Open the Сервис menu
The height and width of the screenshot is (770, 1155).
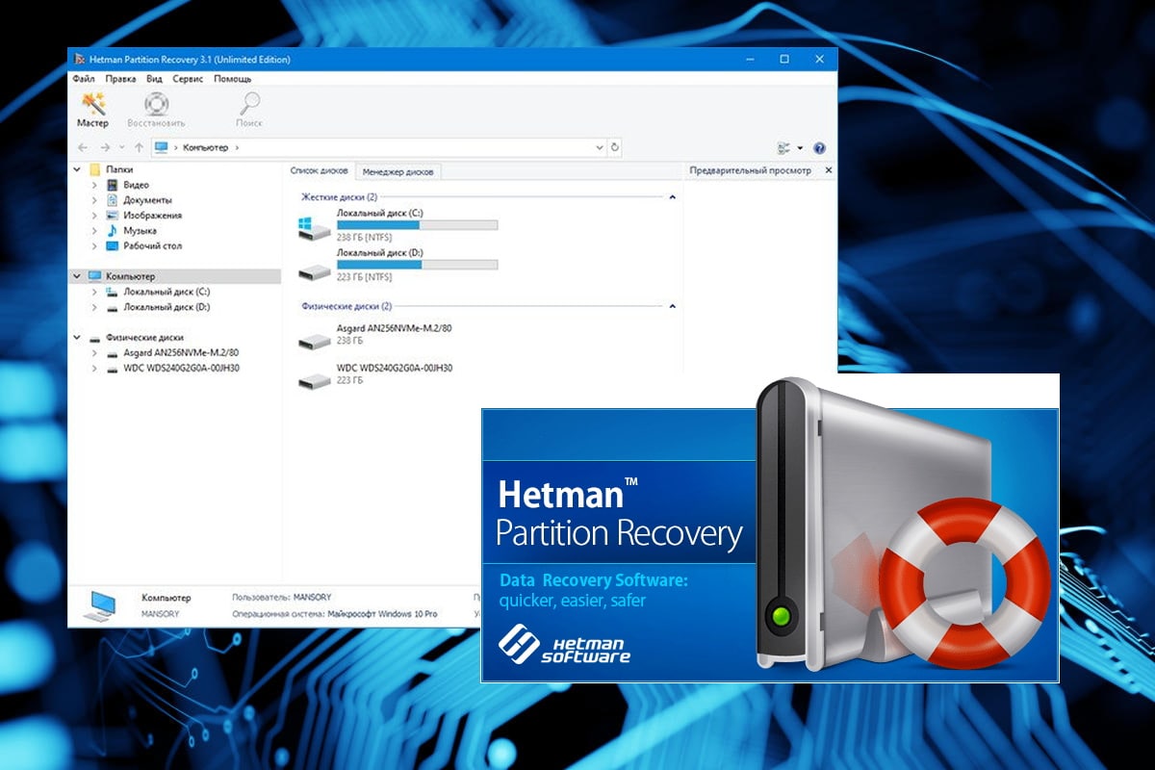(188, 79)
